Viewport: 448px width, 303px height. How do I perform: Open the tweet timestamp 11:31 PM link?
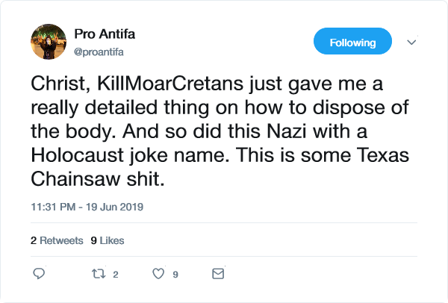[52, 206]
